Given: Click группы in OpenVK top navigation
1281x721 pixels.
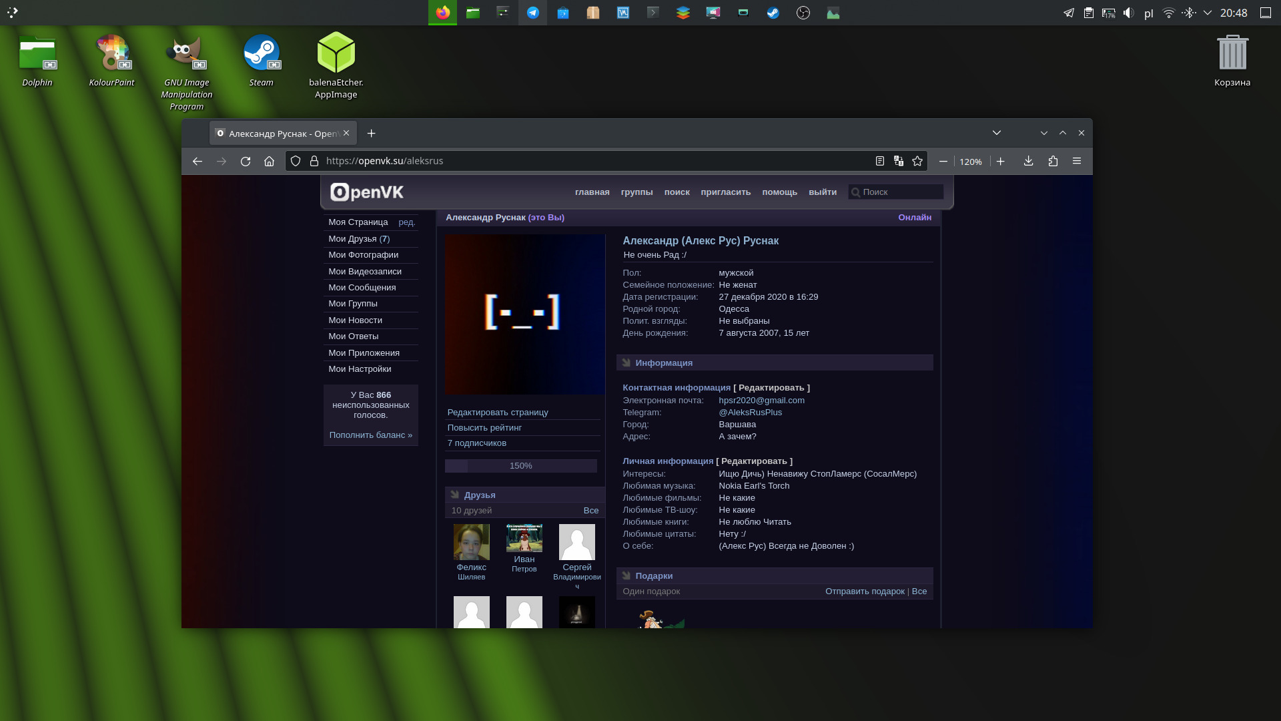Looking at the screenshot, I should click(x=636, y=192).
